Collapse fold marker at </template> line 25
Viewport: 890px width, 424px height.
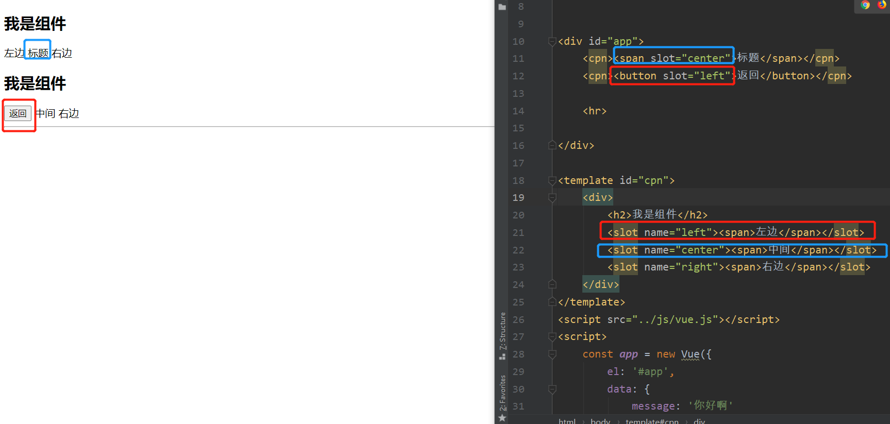[552, 302]
